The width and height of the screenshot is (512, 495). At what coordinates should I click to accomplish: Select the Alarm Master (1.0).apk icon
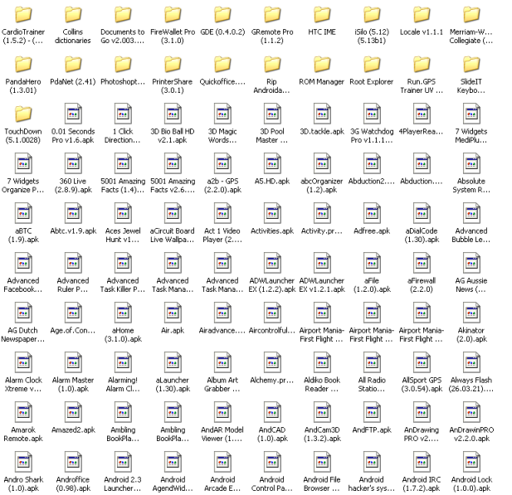coord(73,362)
